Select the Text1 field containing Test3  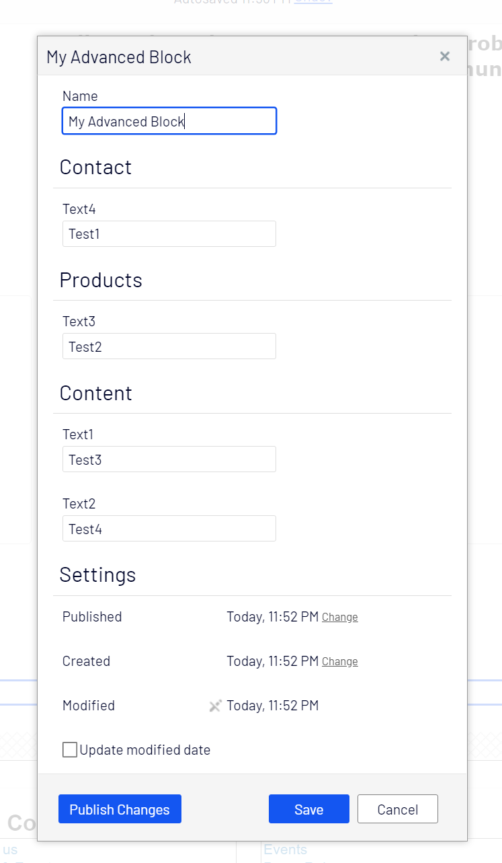[169, 459]
